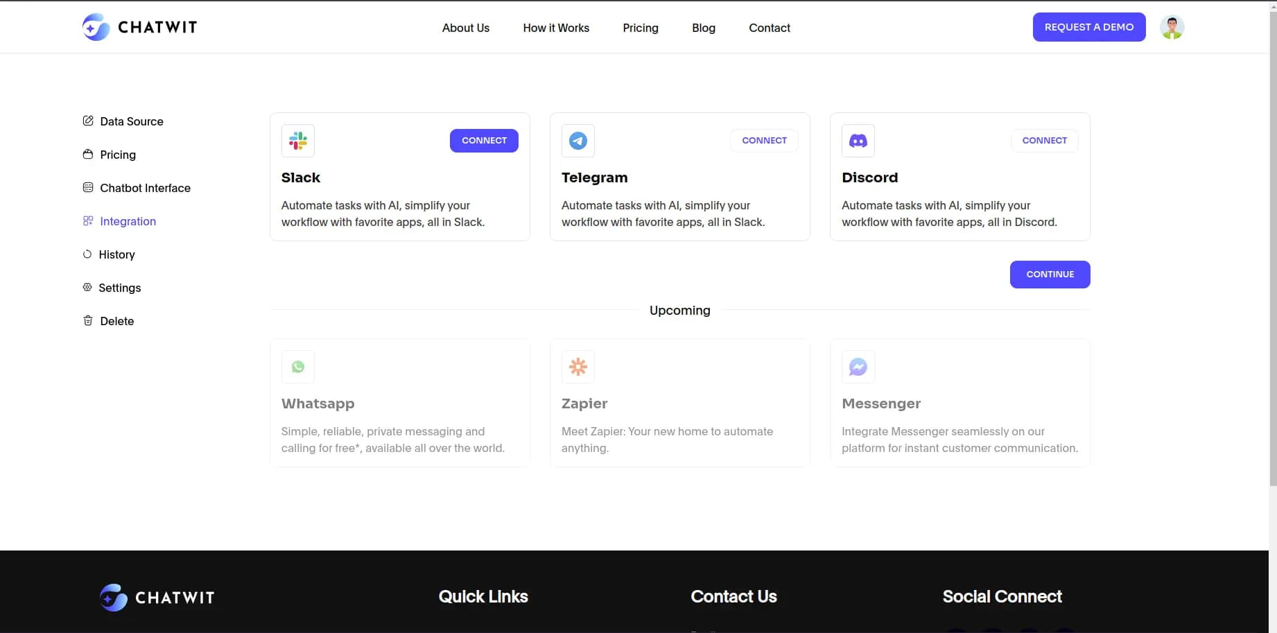The image size is (1277, 633).
Task: Select Chatbot Interface in sidebar
Action: pos(145,188)
